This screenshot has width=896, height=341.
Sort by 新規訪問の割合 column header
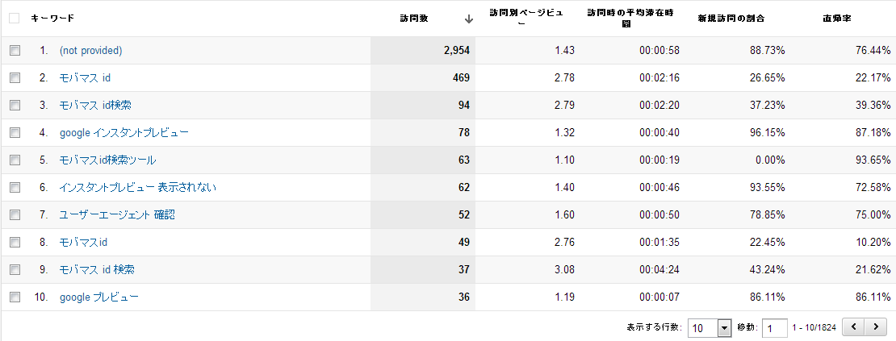coord(731,18)
